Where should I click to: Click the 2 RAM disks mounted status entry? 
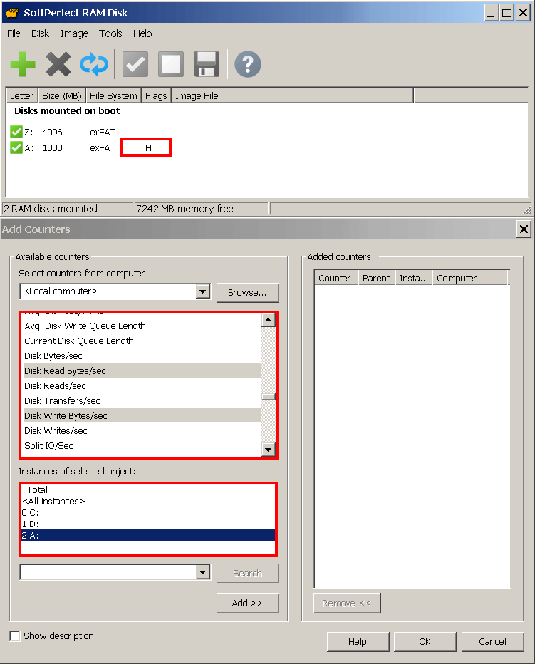(68, 208)
